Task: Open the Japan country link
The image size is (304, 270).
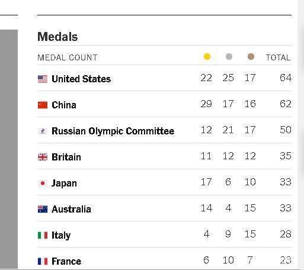Action: pyautogui.click(x=64, y=184)
